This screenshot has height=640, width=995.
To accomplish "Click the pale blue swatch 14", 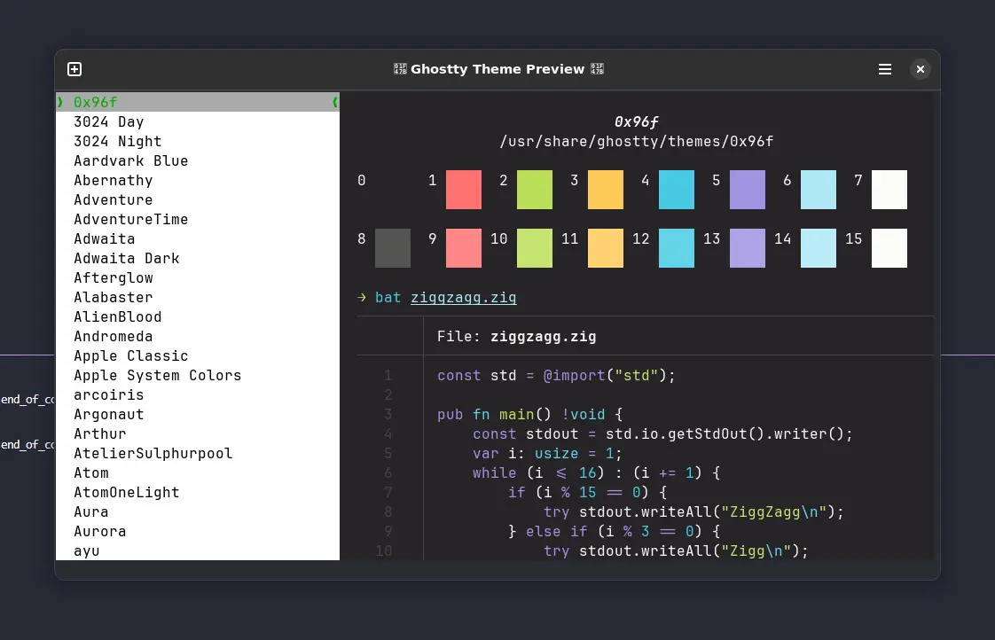I will pyautogui.click(x=819, y=248).
